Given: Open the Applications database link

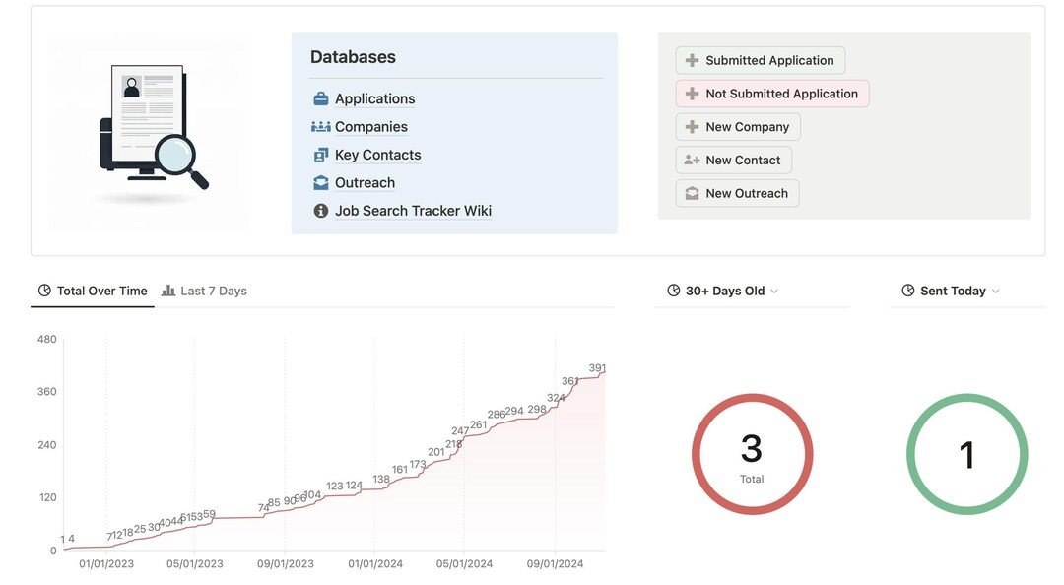Looking at the screenshot, I should pos(374,98).
